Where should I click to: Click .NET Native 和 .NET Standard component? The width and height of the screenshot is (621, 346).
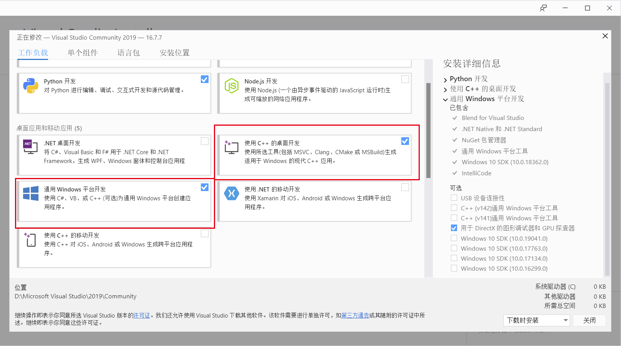502,129
